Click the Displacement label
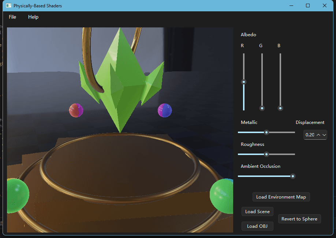 click(310, 122)
